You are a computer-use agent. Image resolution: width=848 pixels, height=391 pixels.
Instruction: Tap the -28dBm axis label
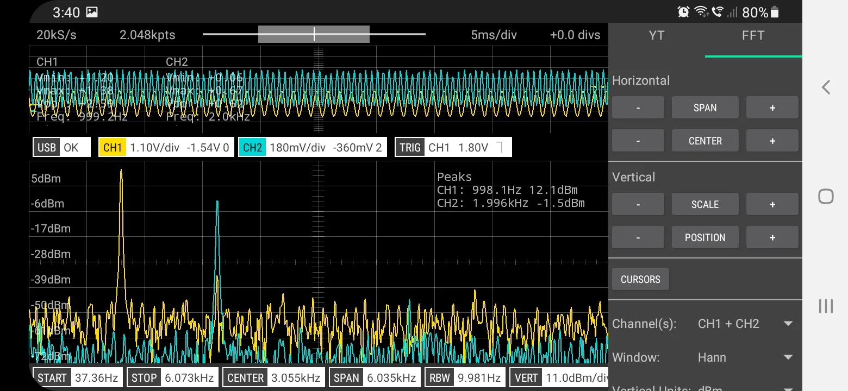(x=51, y=254)
